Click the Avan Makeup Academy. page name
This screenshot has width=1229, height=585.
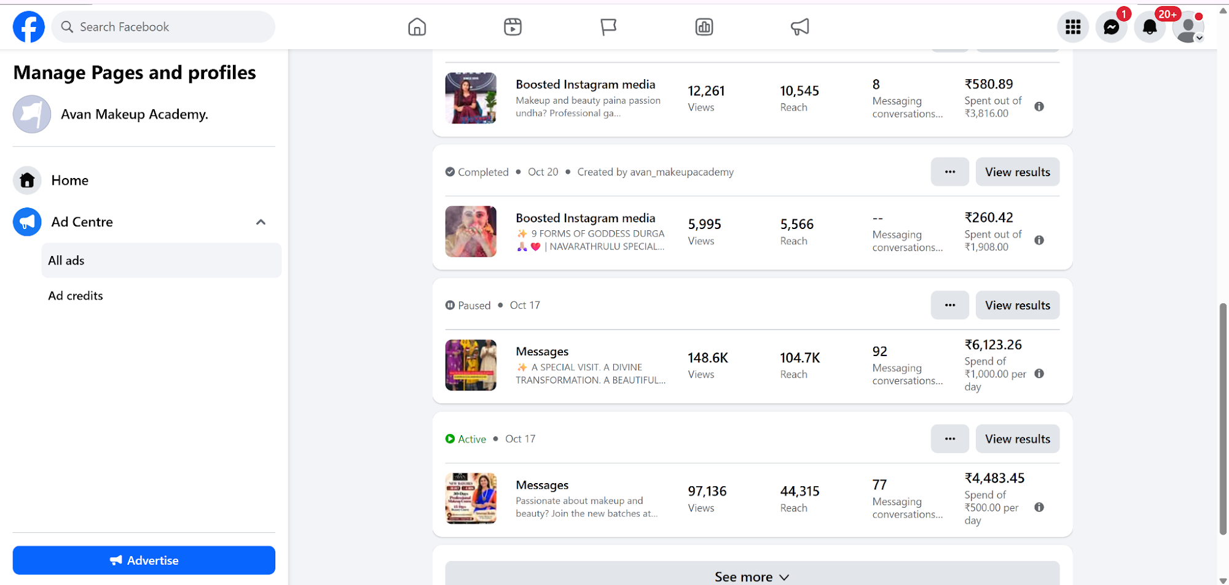coord(135,114)
